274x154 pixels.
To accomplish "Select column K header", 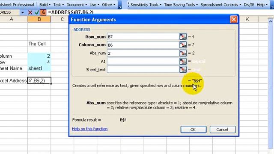I will click(247, 19).
